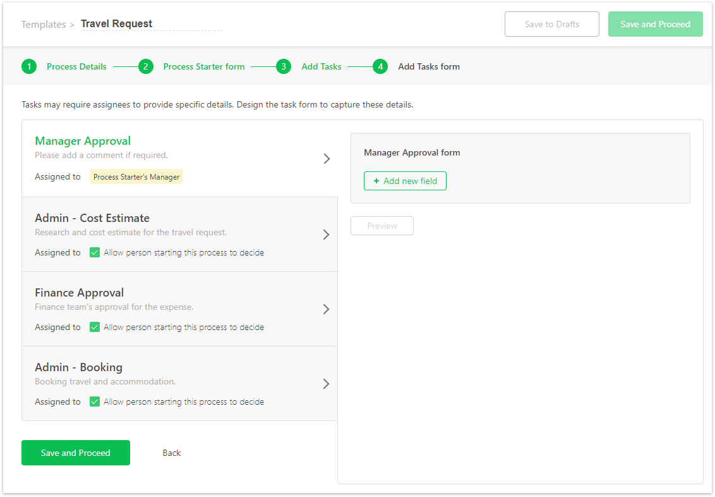Image resolution: width=715 pixels, height=497 pixels.
Task: Select the Admin - Cost Estimate task title
Action: [x=92, y=218]
